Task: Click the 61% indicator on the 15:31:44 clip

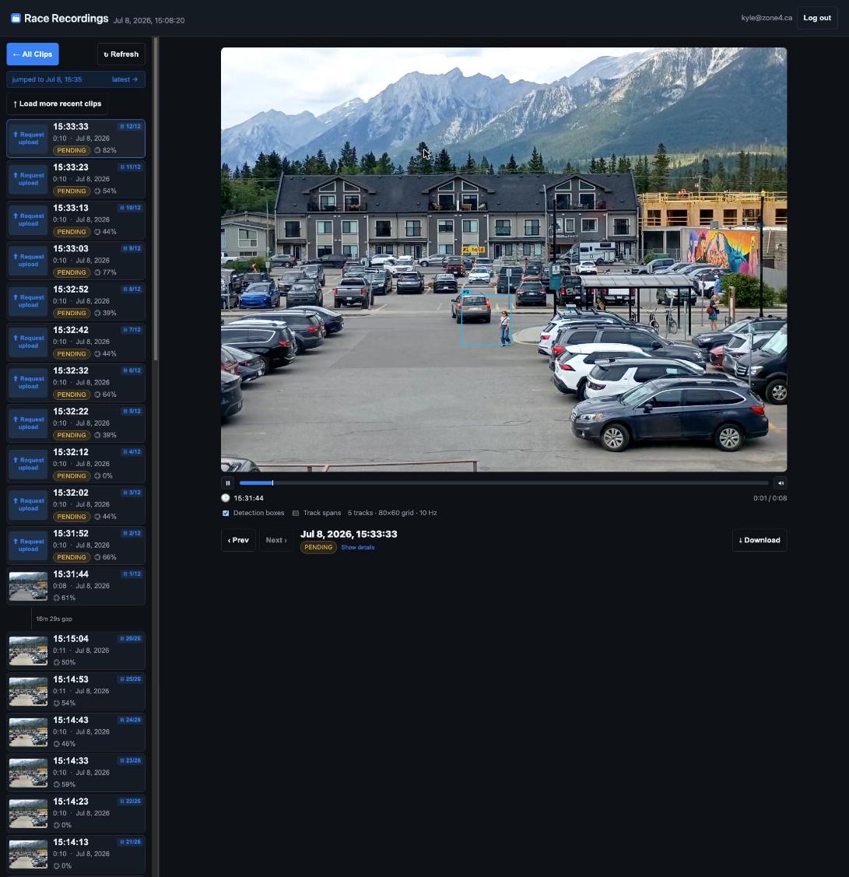Action: [x=65, y=598]
